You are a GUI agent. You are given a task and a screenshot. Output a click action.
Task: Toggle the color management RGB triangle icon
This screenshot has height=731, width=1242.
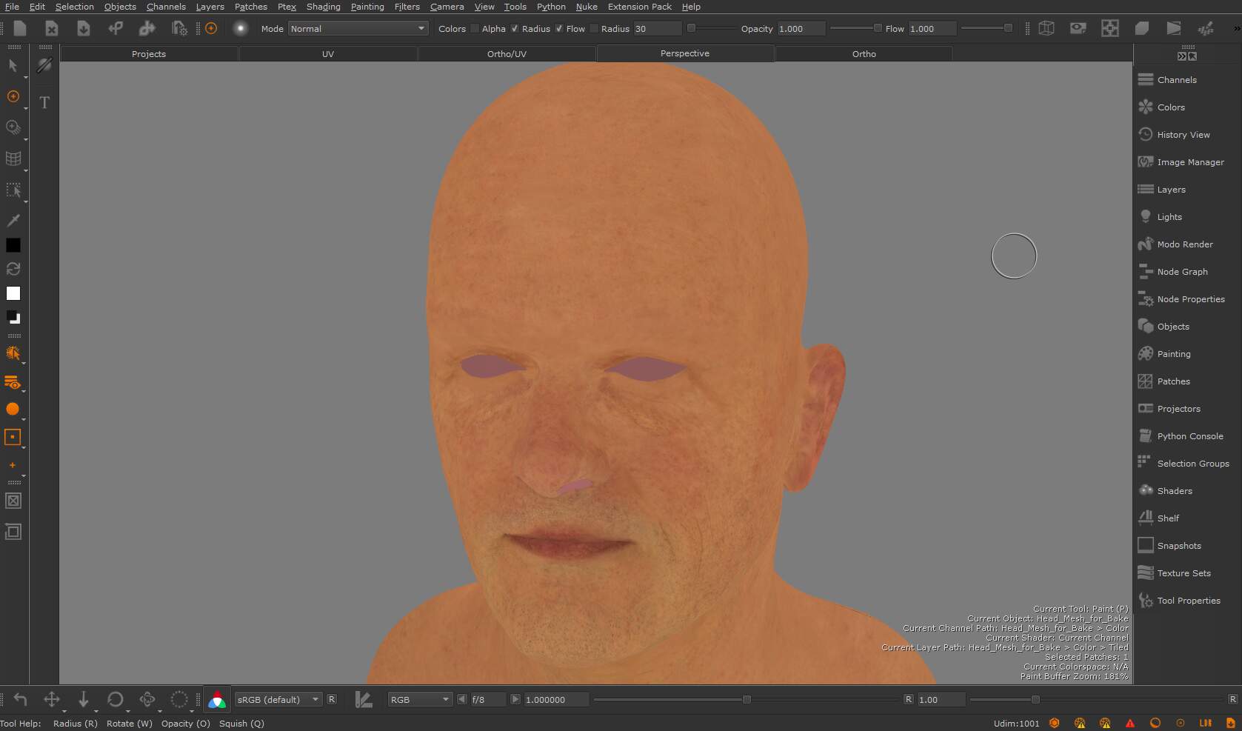217,699
